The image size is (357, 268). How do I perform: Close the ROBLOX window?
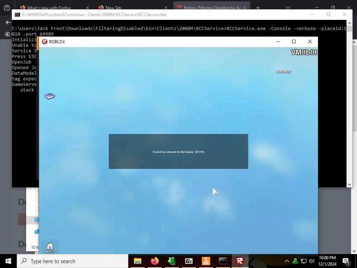click(x=310, y=42)
